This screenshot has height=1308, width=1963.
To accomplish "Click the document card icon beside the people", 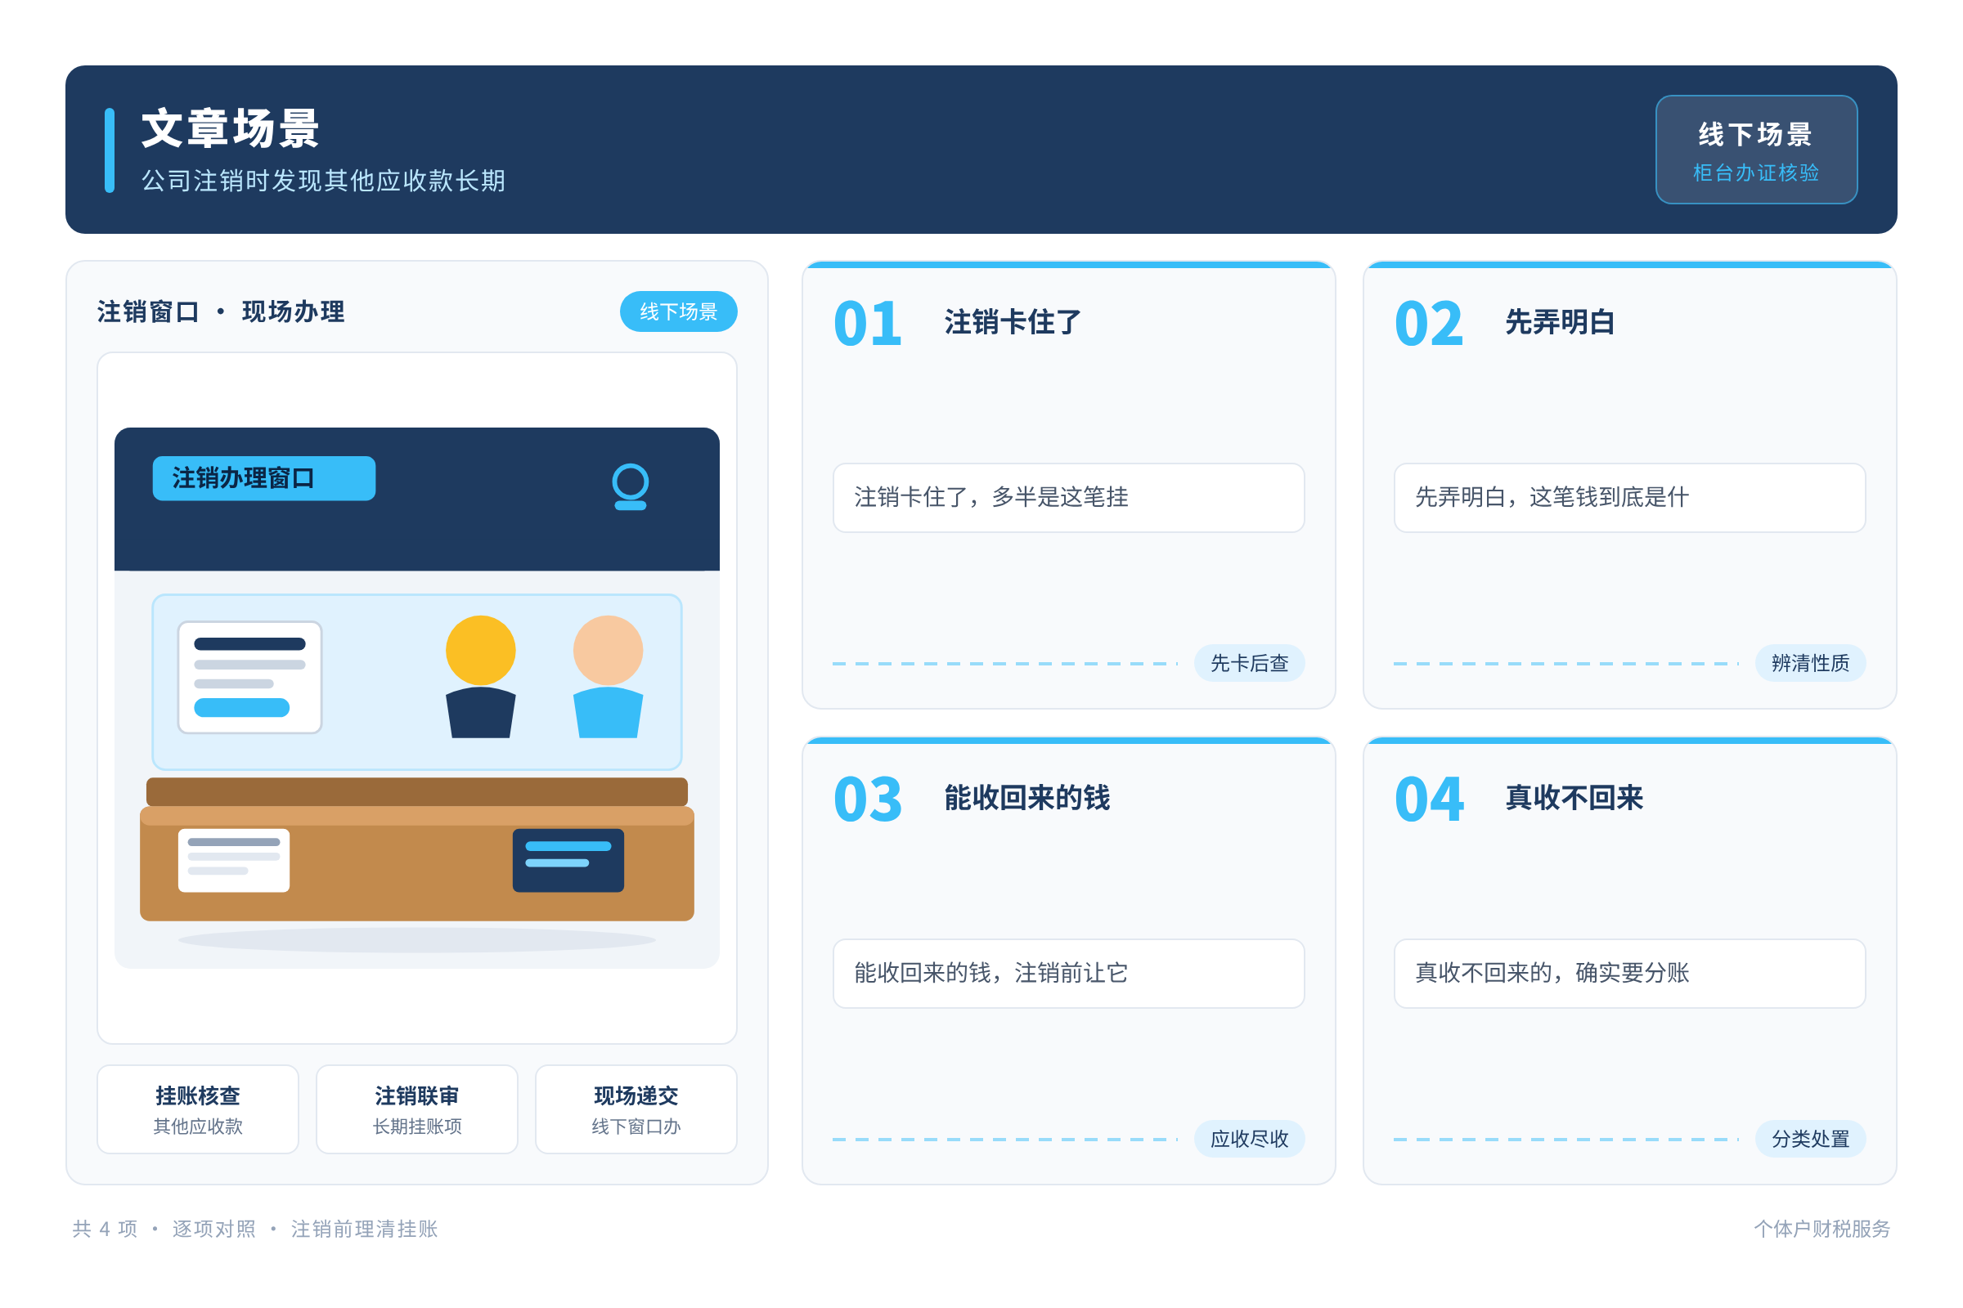I will point(249,678).
